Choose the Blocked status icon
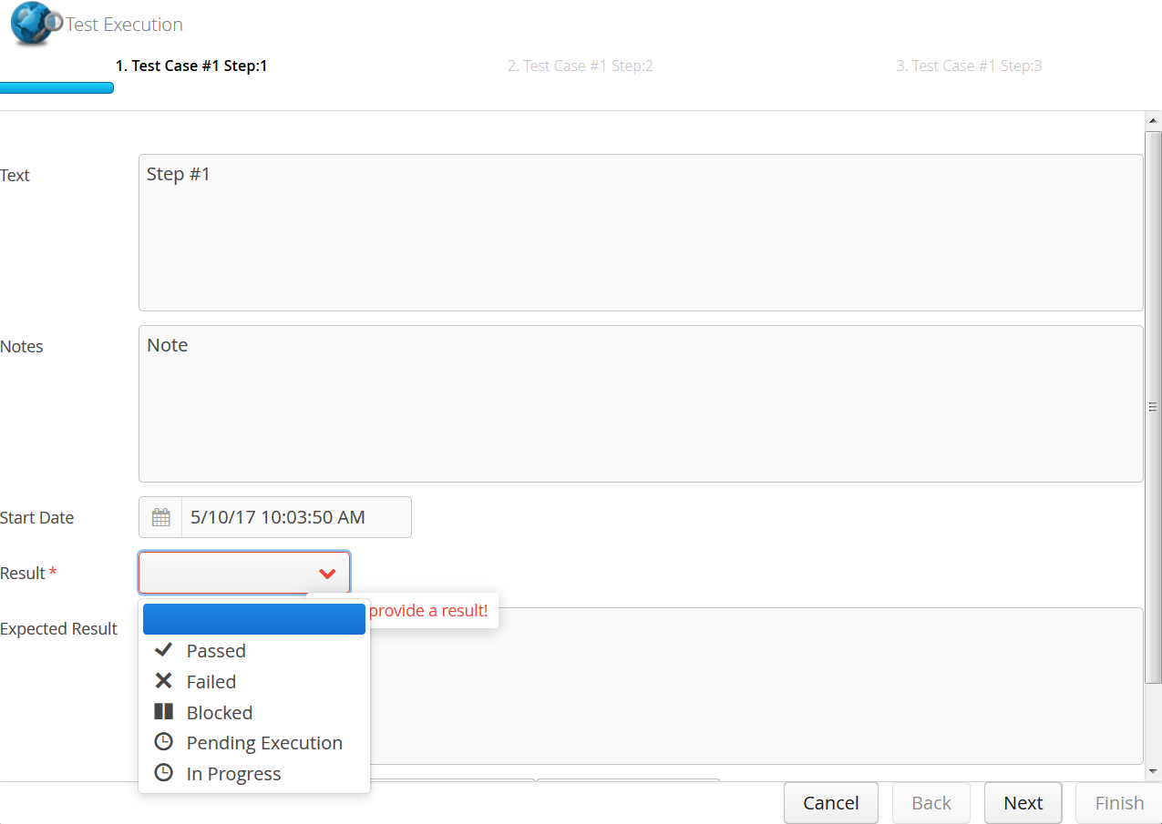This screenshot has height=824, width=1162. click(163, 712)
